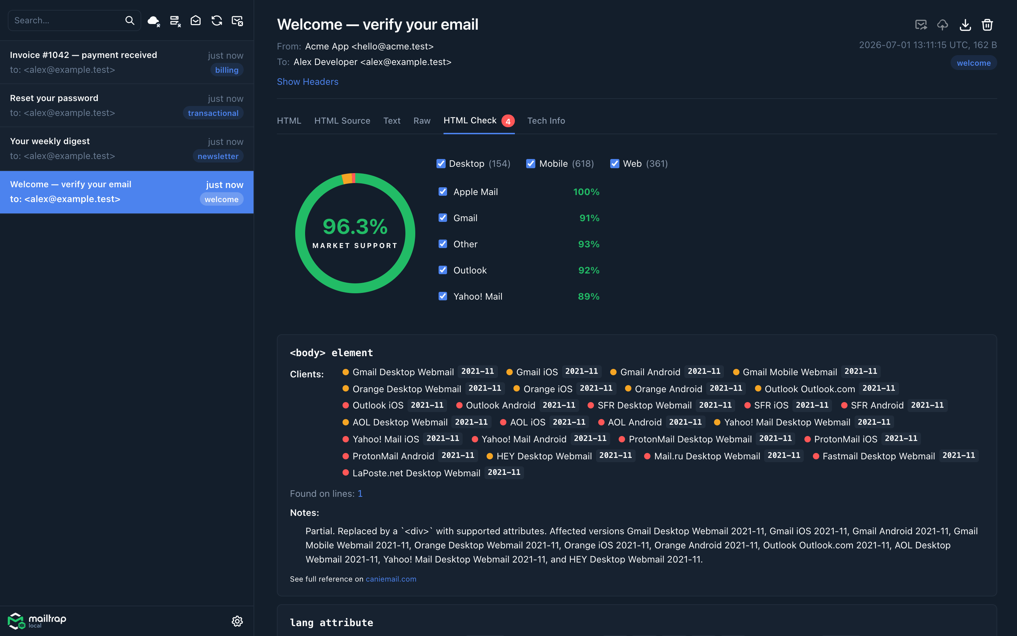
Task: Click the welcome tag in email header
Action: (x=973, y=63)
